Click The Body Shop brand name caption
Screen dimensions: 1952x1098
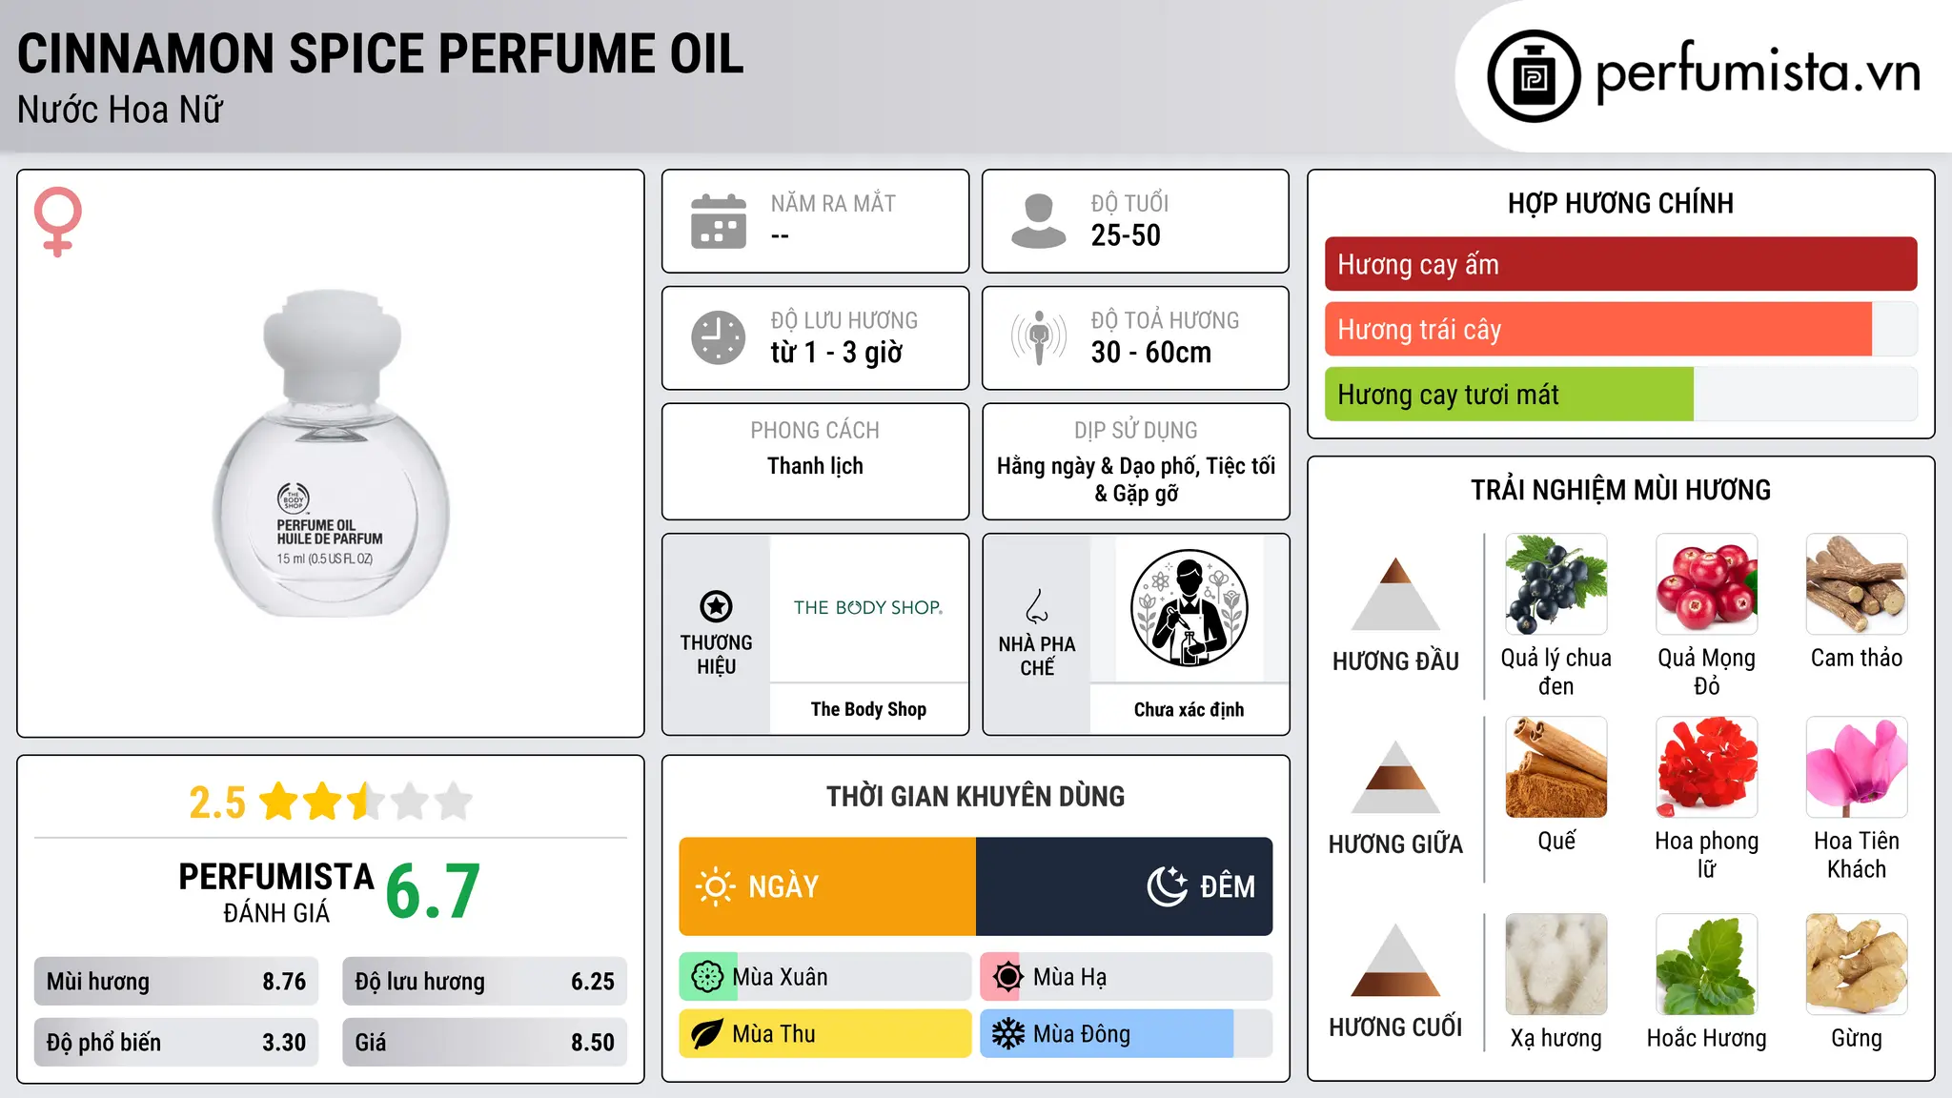pyautogui.click(x=868, y=709)
